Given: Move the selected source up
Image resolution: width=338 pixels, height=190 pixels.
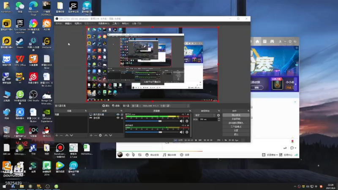Looking at the screenshot, I should [106, 135].
